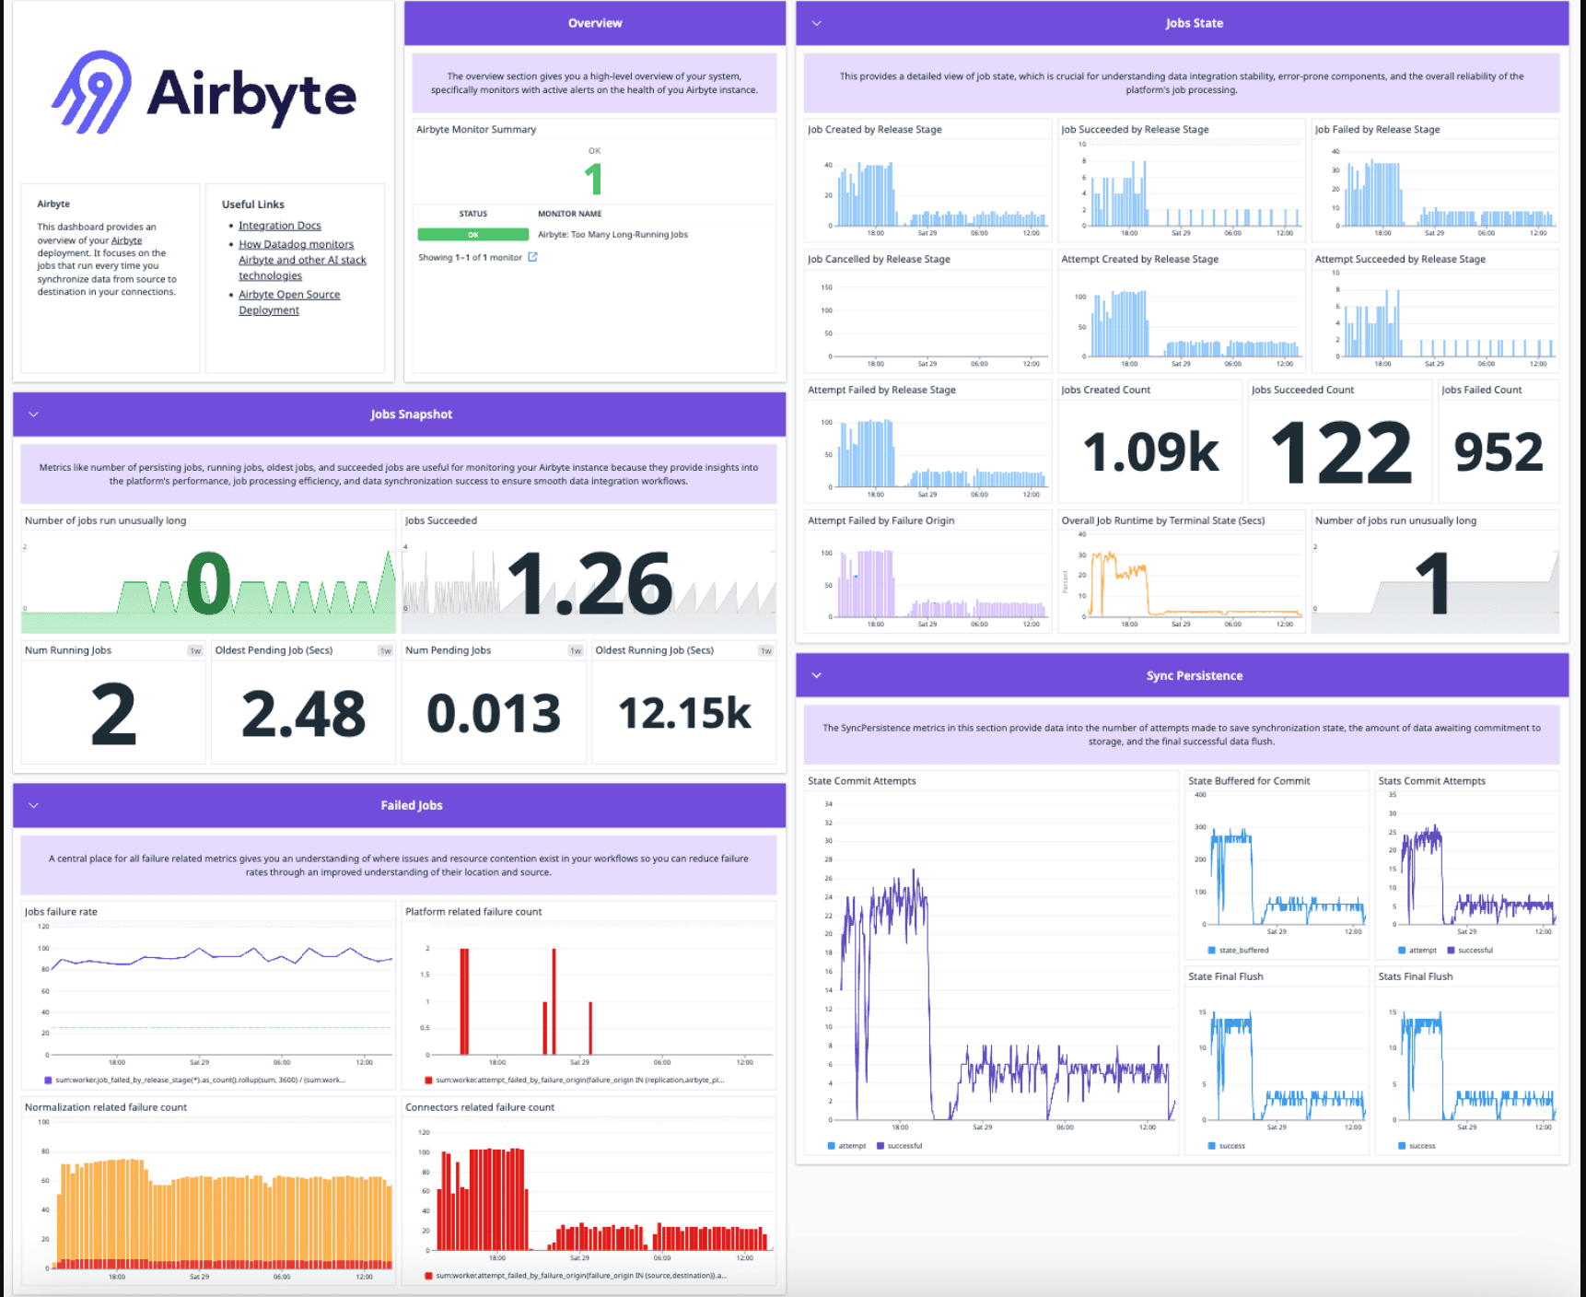Click the Airbyte logo image
The width and height of the screenshot is (1586, 1297).
[x=204, y=93]
